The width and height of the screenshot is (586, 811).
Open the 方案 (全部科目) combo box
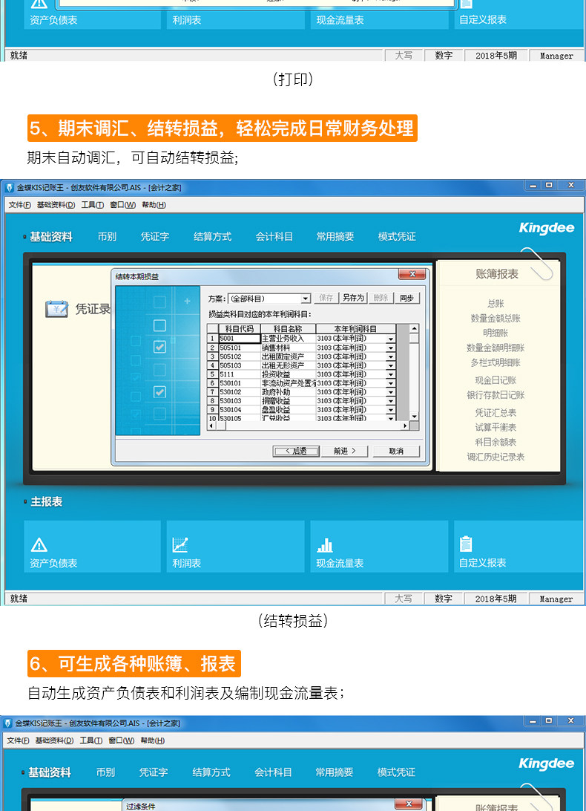point(306,299)
